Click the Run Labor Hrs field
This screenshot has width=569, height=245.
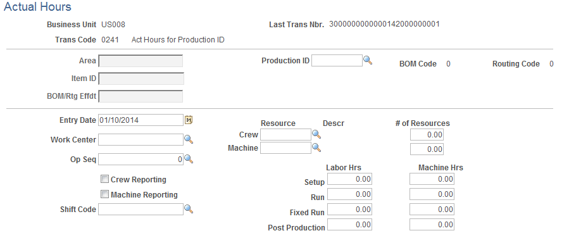coord(350,194)
